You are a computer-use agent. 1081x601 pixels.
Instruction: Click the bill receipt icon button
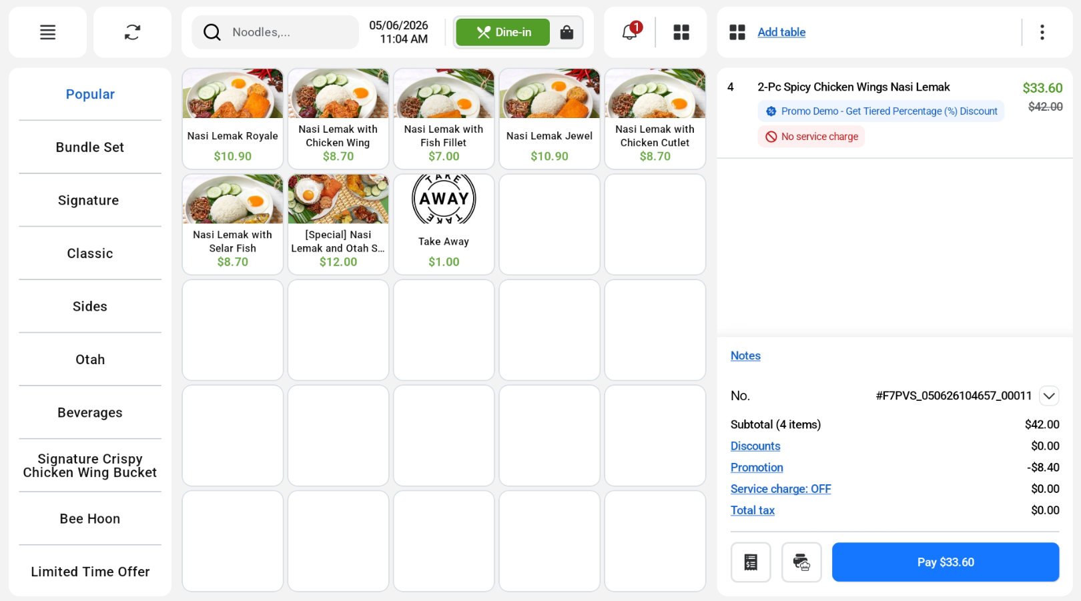(751, 562)
